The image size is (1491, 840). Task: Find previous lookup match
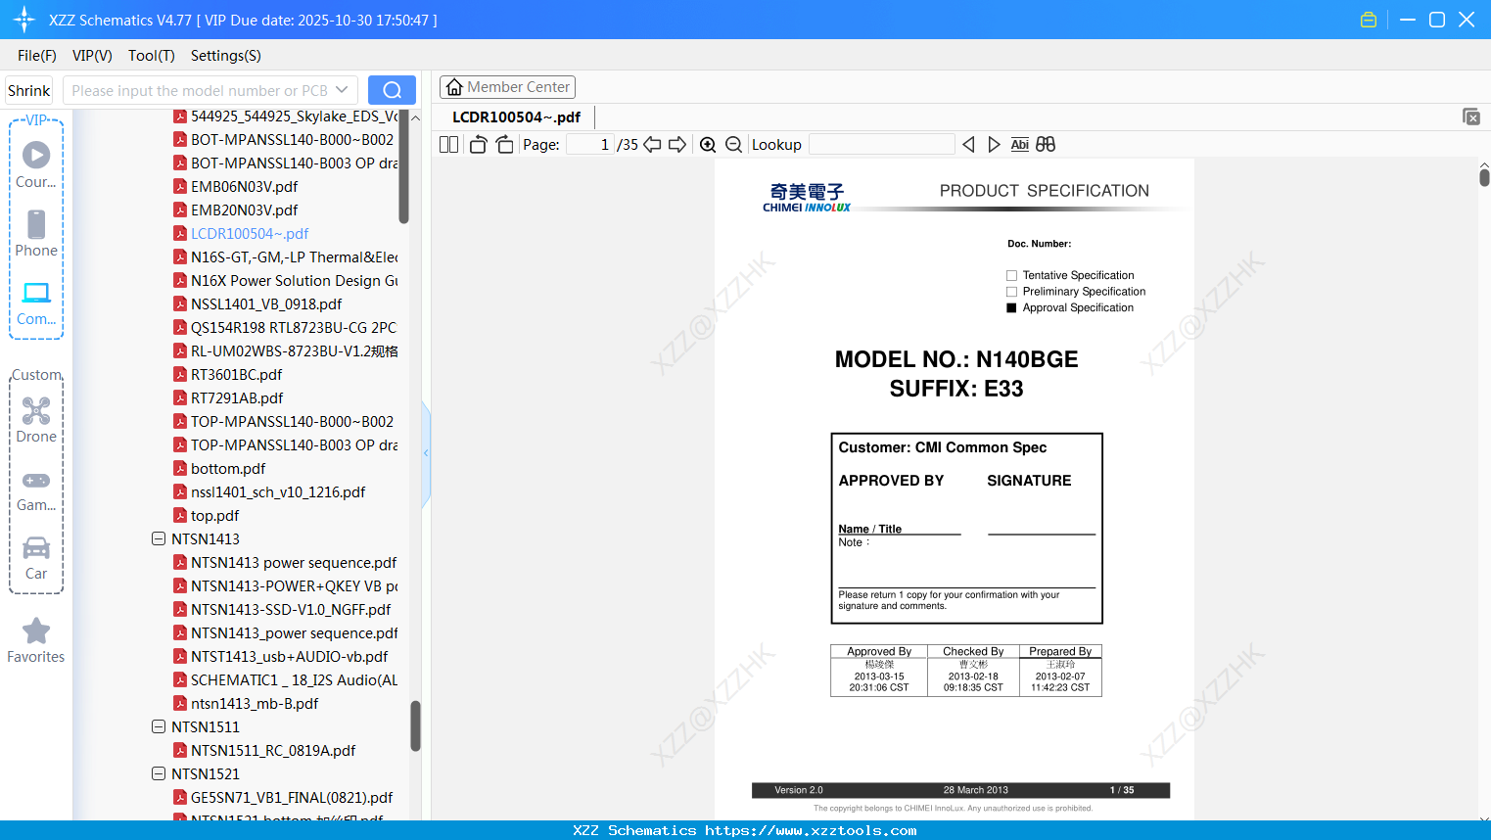[x=968, y=145]
